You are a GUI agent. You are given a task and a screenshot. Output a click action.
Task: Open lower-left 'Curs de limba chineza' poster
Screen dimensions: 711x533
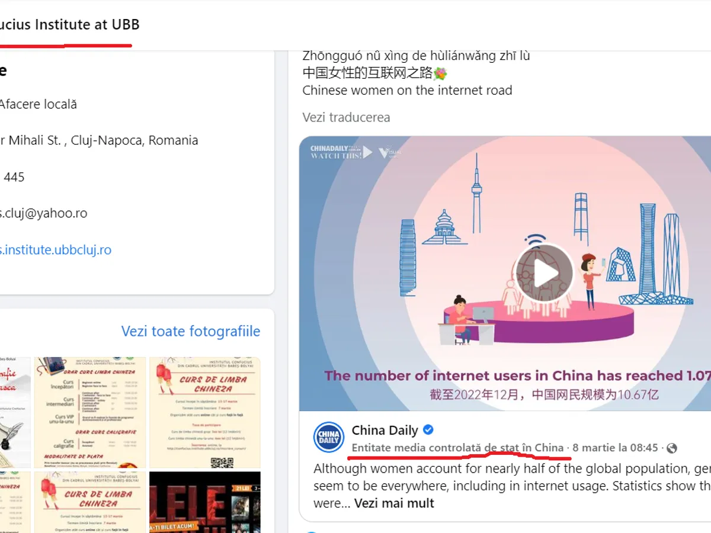click(89, 502)
